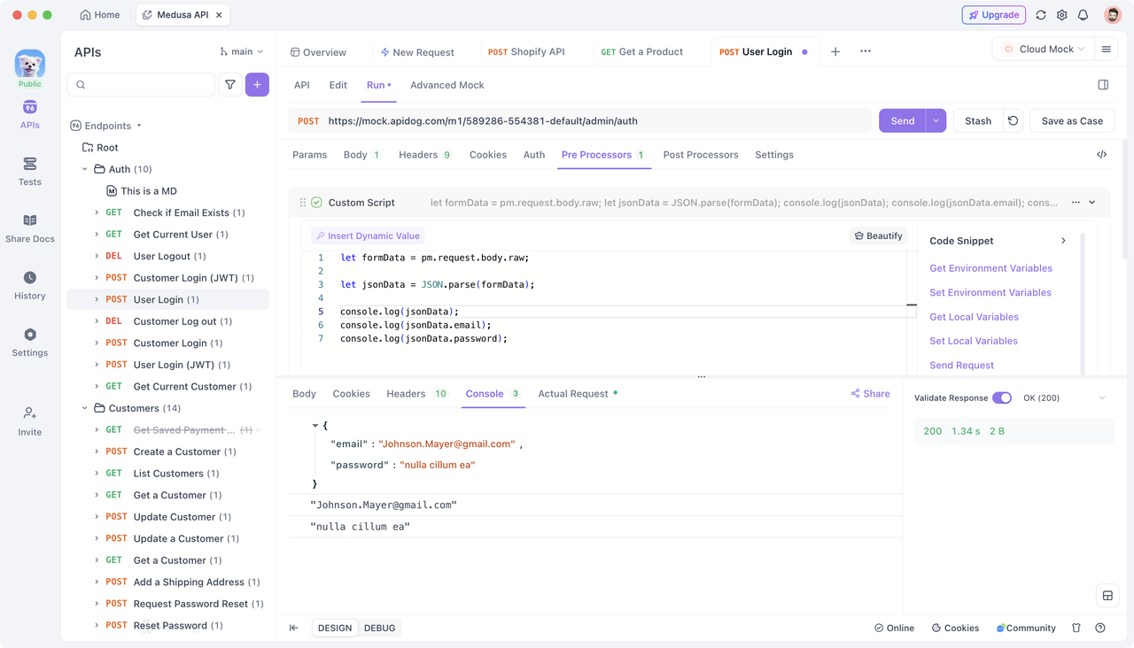Click the reset arrow next to Stash
This screenshot has height=648, width=1134.
tap(1013, 120)
